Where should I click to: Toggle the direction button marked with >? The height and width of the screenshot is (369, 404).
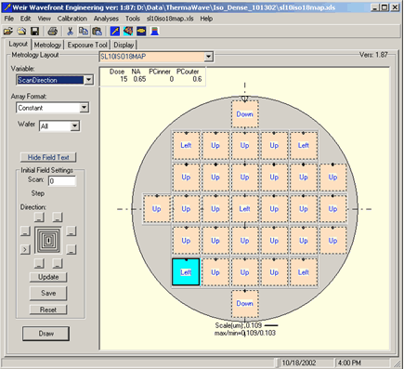coord(25,249)
